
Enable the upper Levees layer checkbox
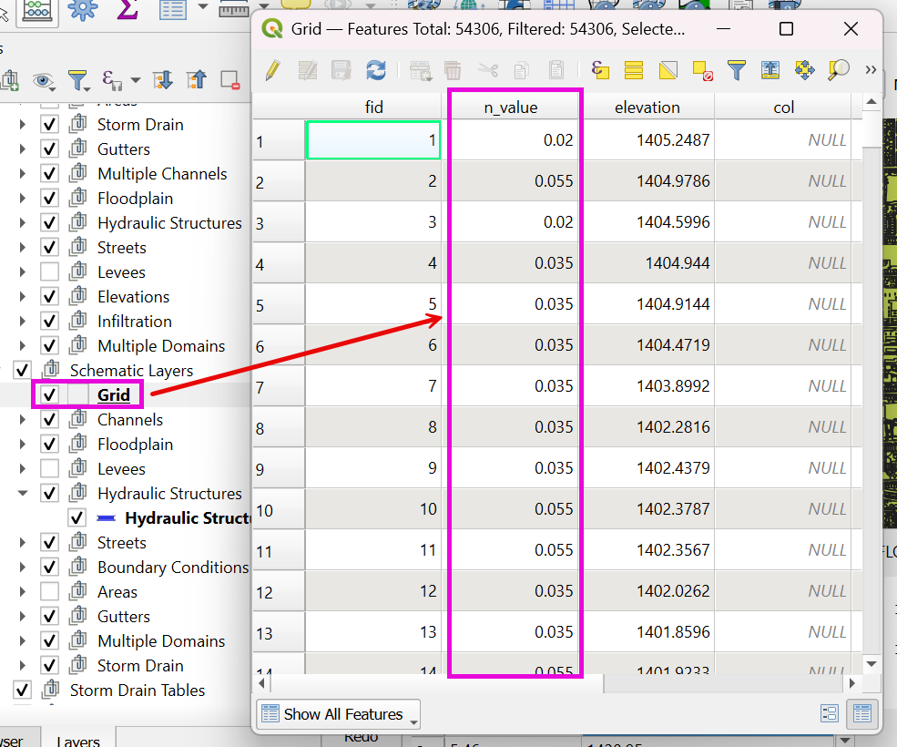(x=50, y=272)
